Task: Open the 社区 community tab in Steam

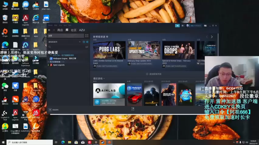Action: pyautogui.click(x=74, y=30)
